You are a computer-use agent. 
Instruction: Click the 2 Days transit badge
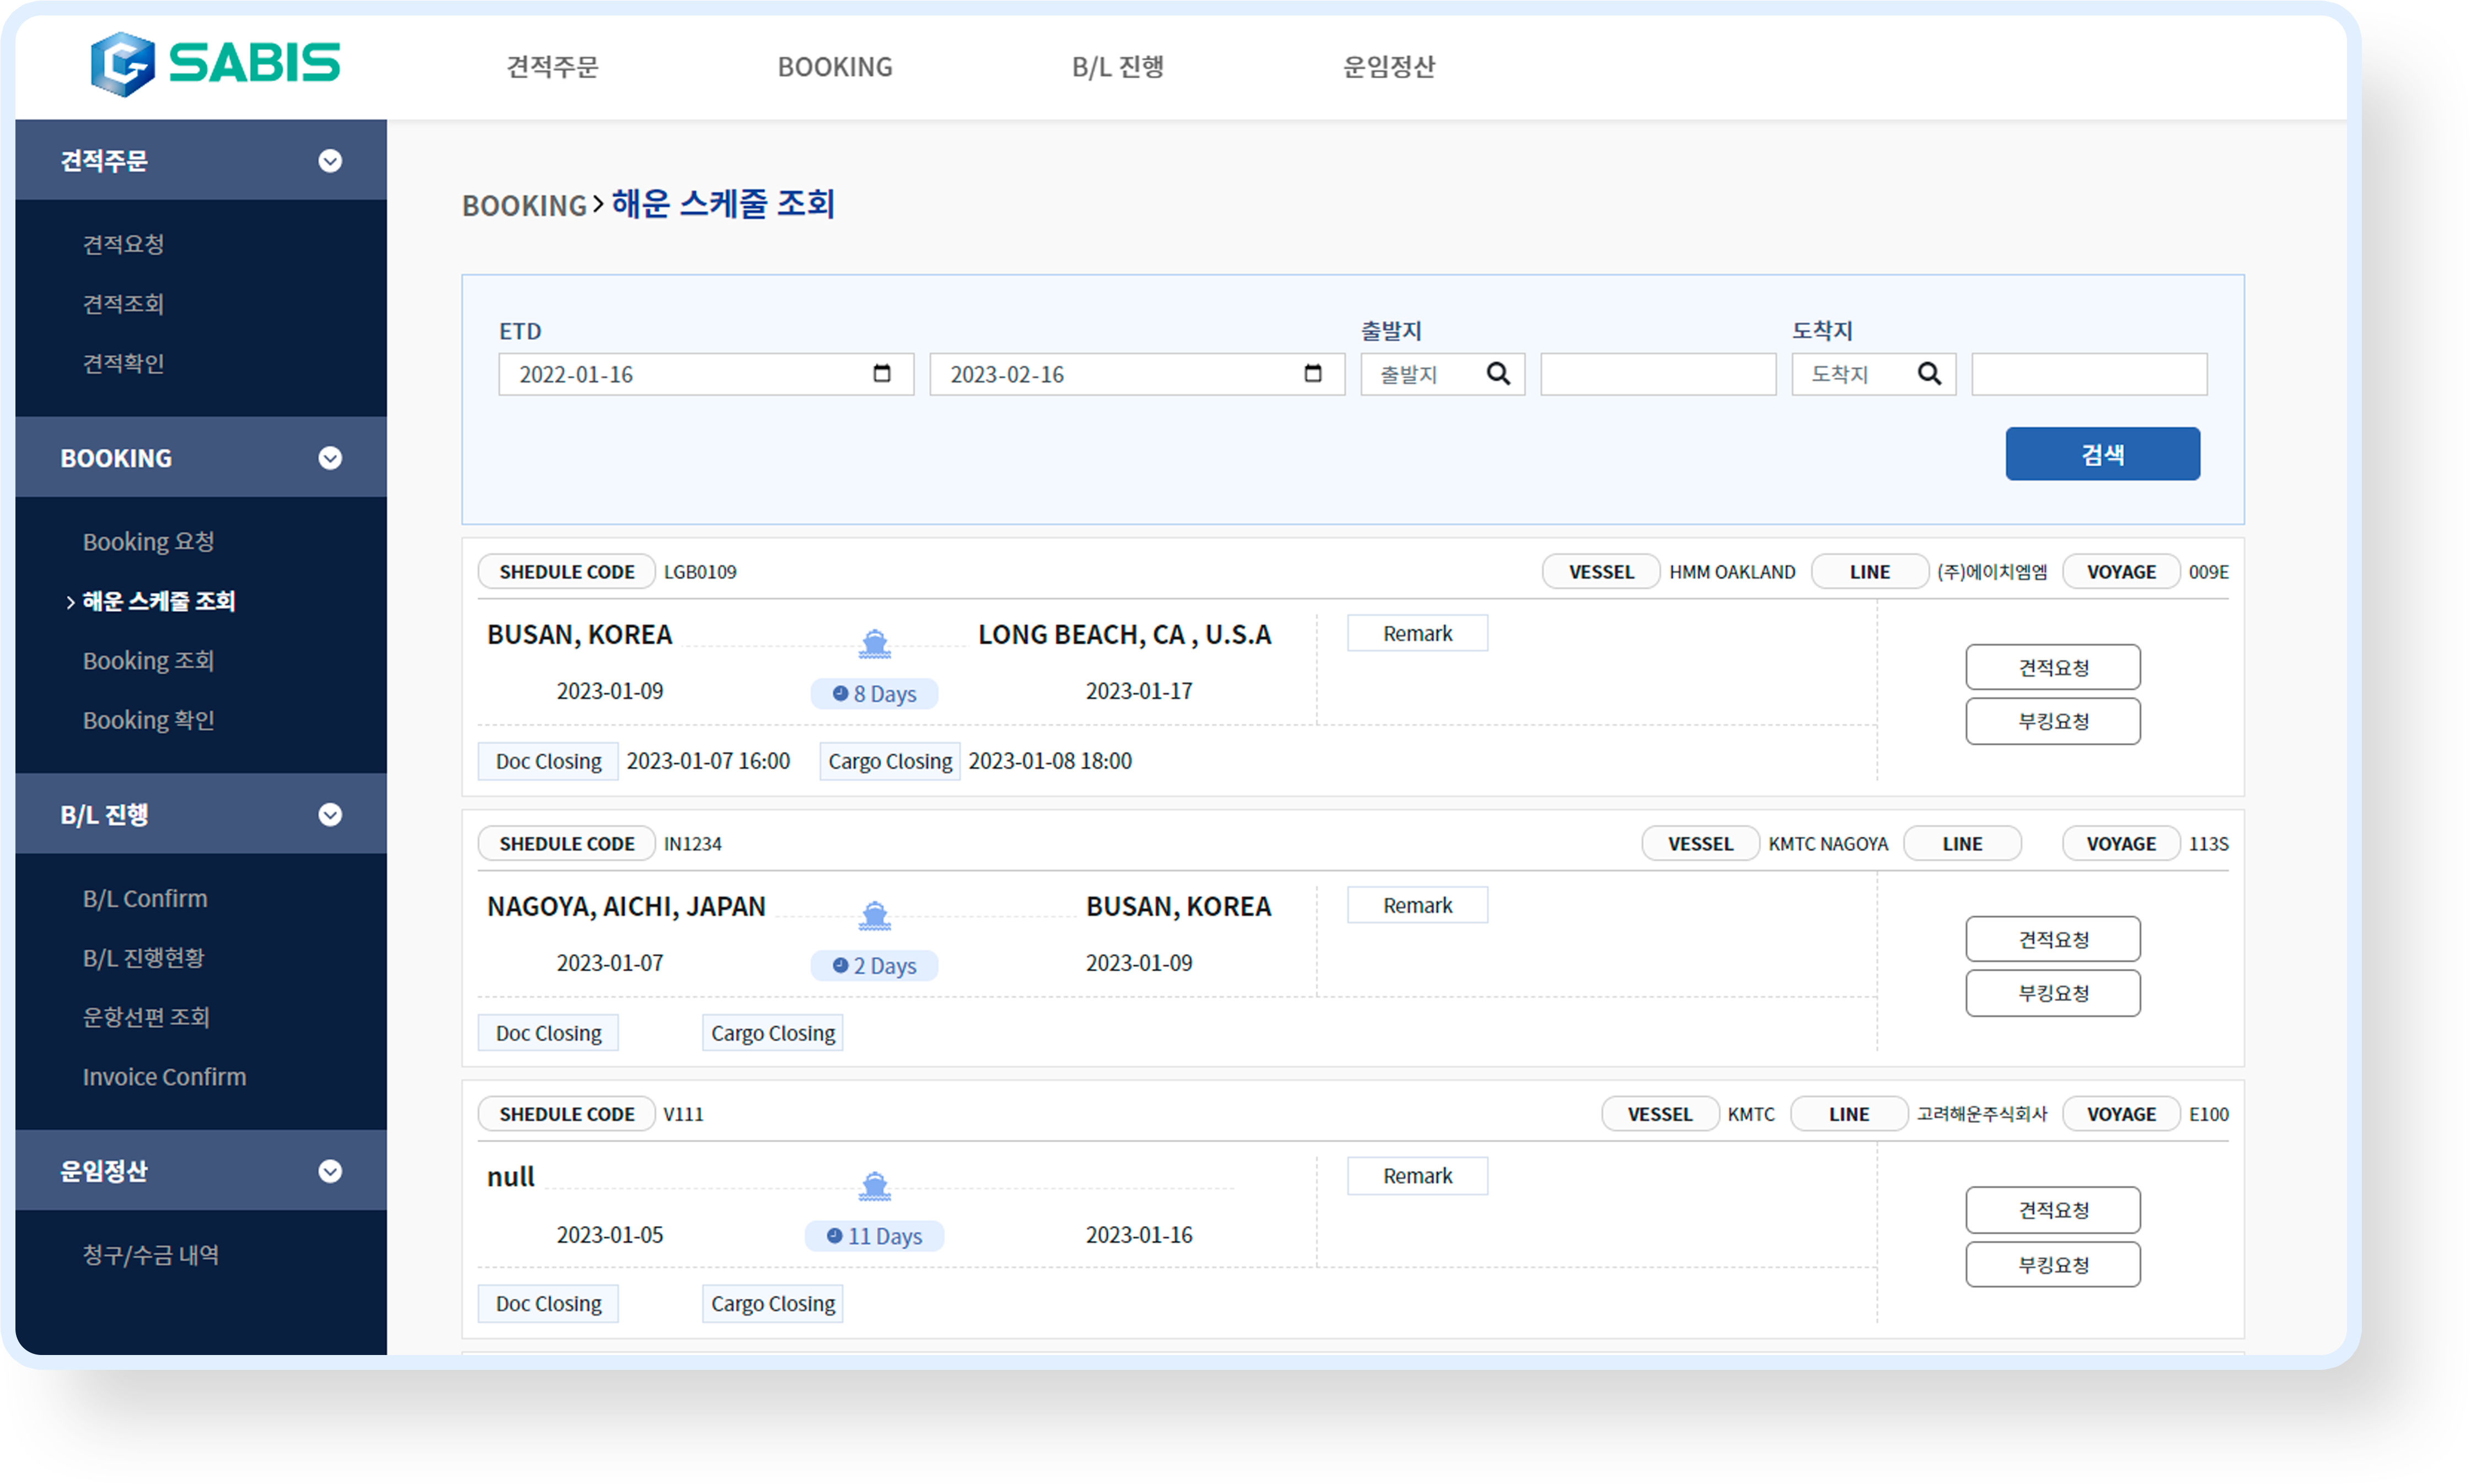coord(874,965)
